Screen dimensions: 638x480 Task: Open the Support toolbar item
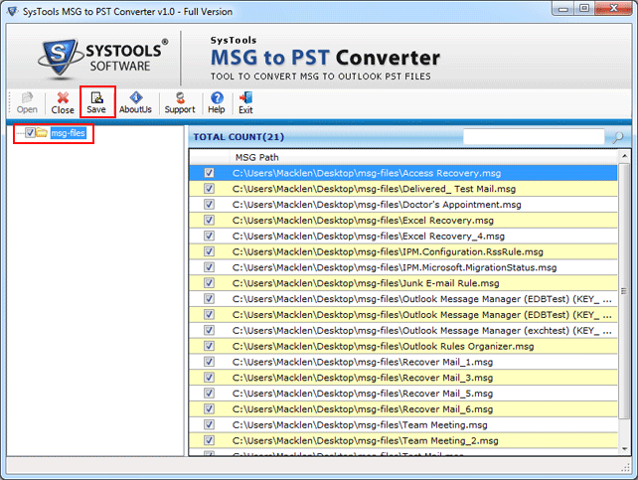coord(180,102)
